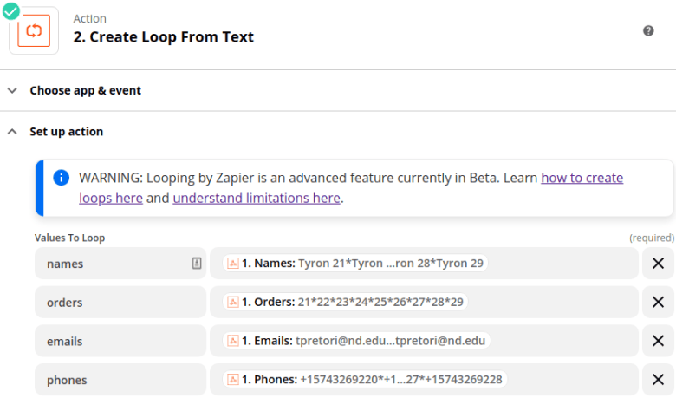Remove the emails row with X
Screen dimensions: 676x398
[x=658, y=341]
